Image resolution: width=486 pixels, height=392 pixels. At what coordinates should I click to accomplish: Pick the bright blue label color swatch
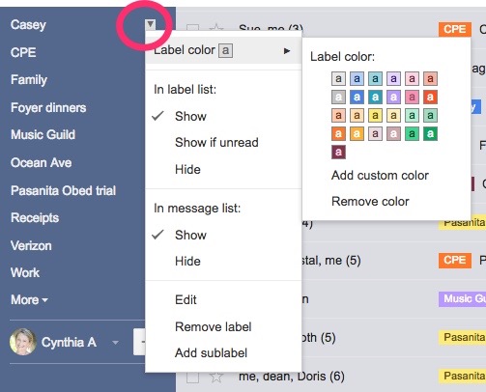click(x=357, y=97)
